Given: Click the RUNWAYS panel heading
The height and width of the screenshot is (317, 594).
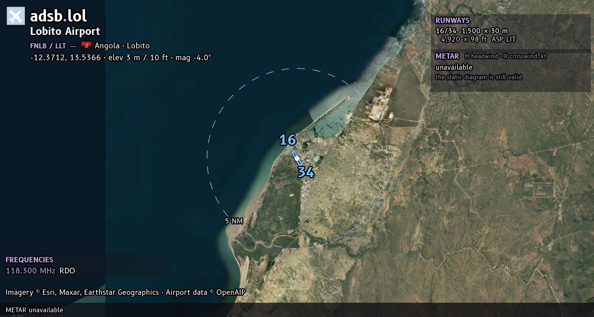Looking at the screenshot, I should [452, 21].
